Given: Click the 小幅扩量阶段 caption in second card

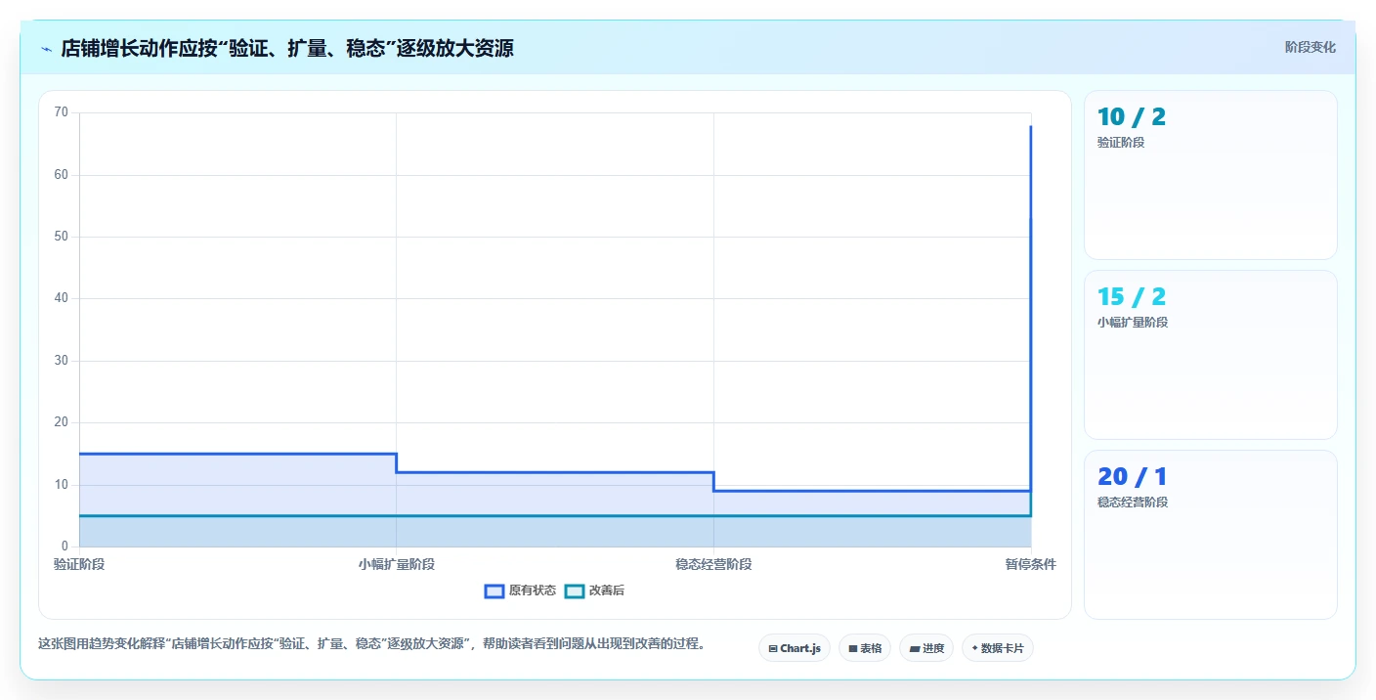Looking at the screenshot, I should [x=1133, y=323].
